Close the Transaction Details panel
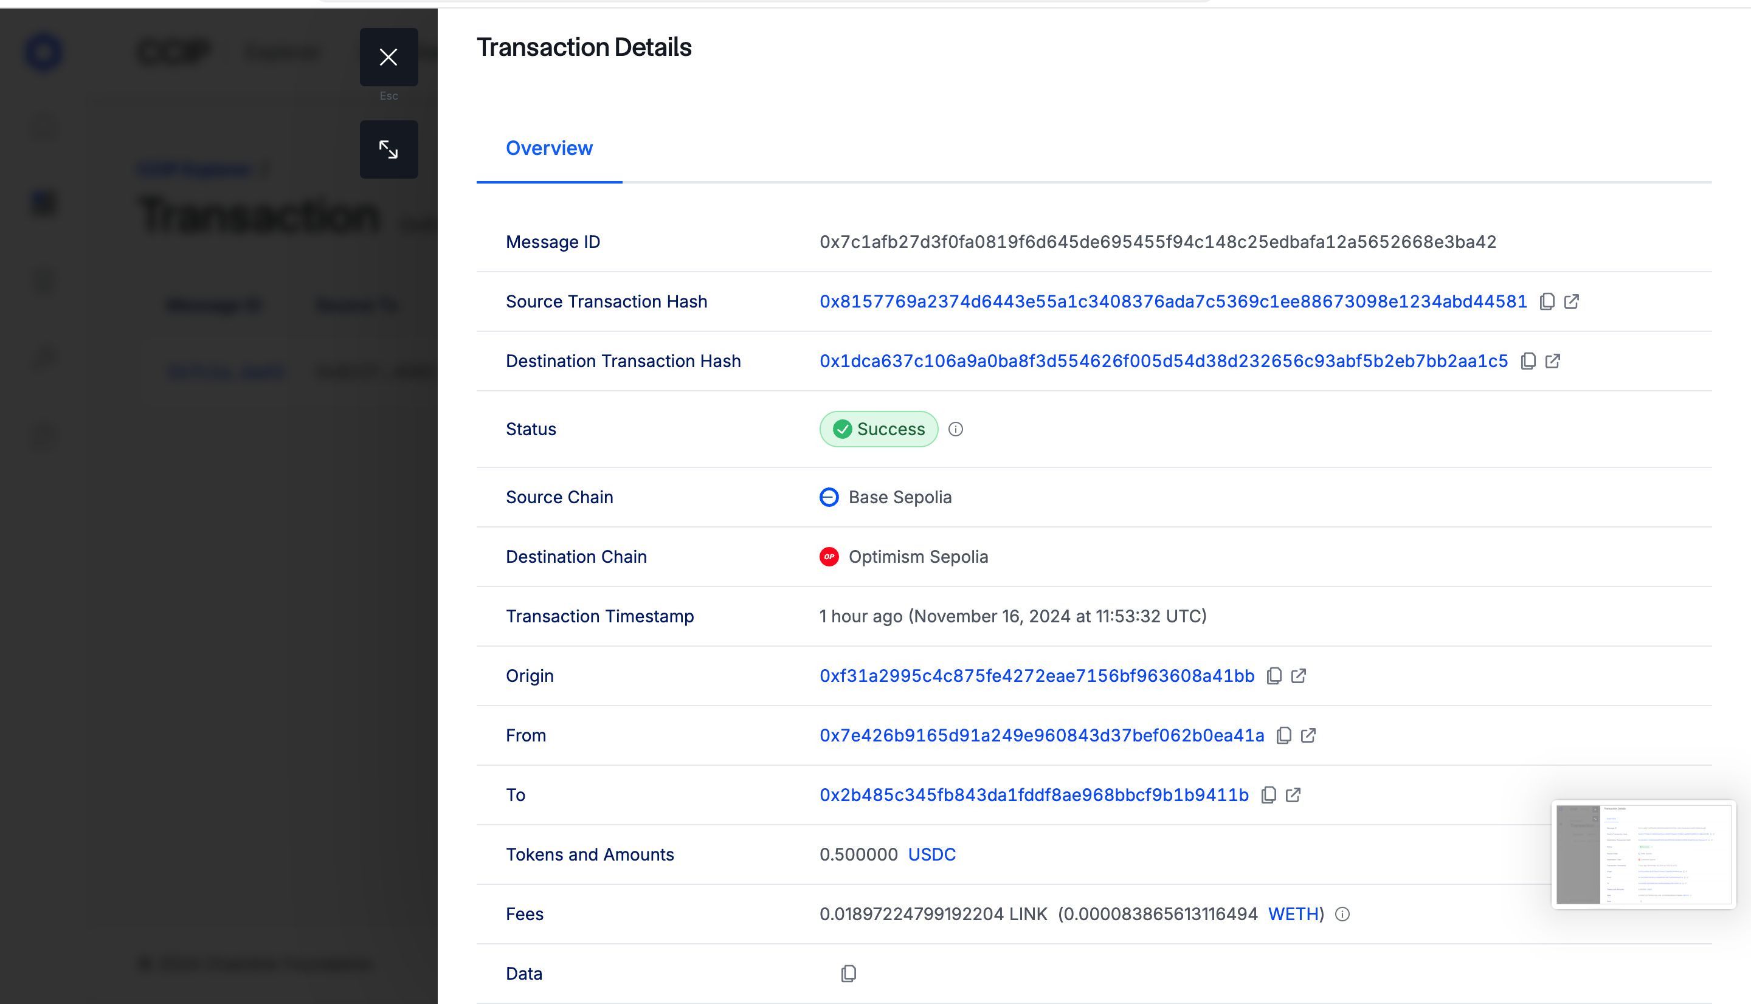1751x1004 pixels. 389,57
